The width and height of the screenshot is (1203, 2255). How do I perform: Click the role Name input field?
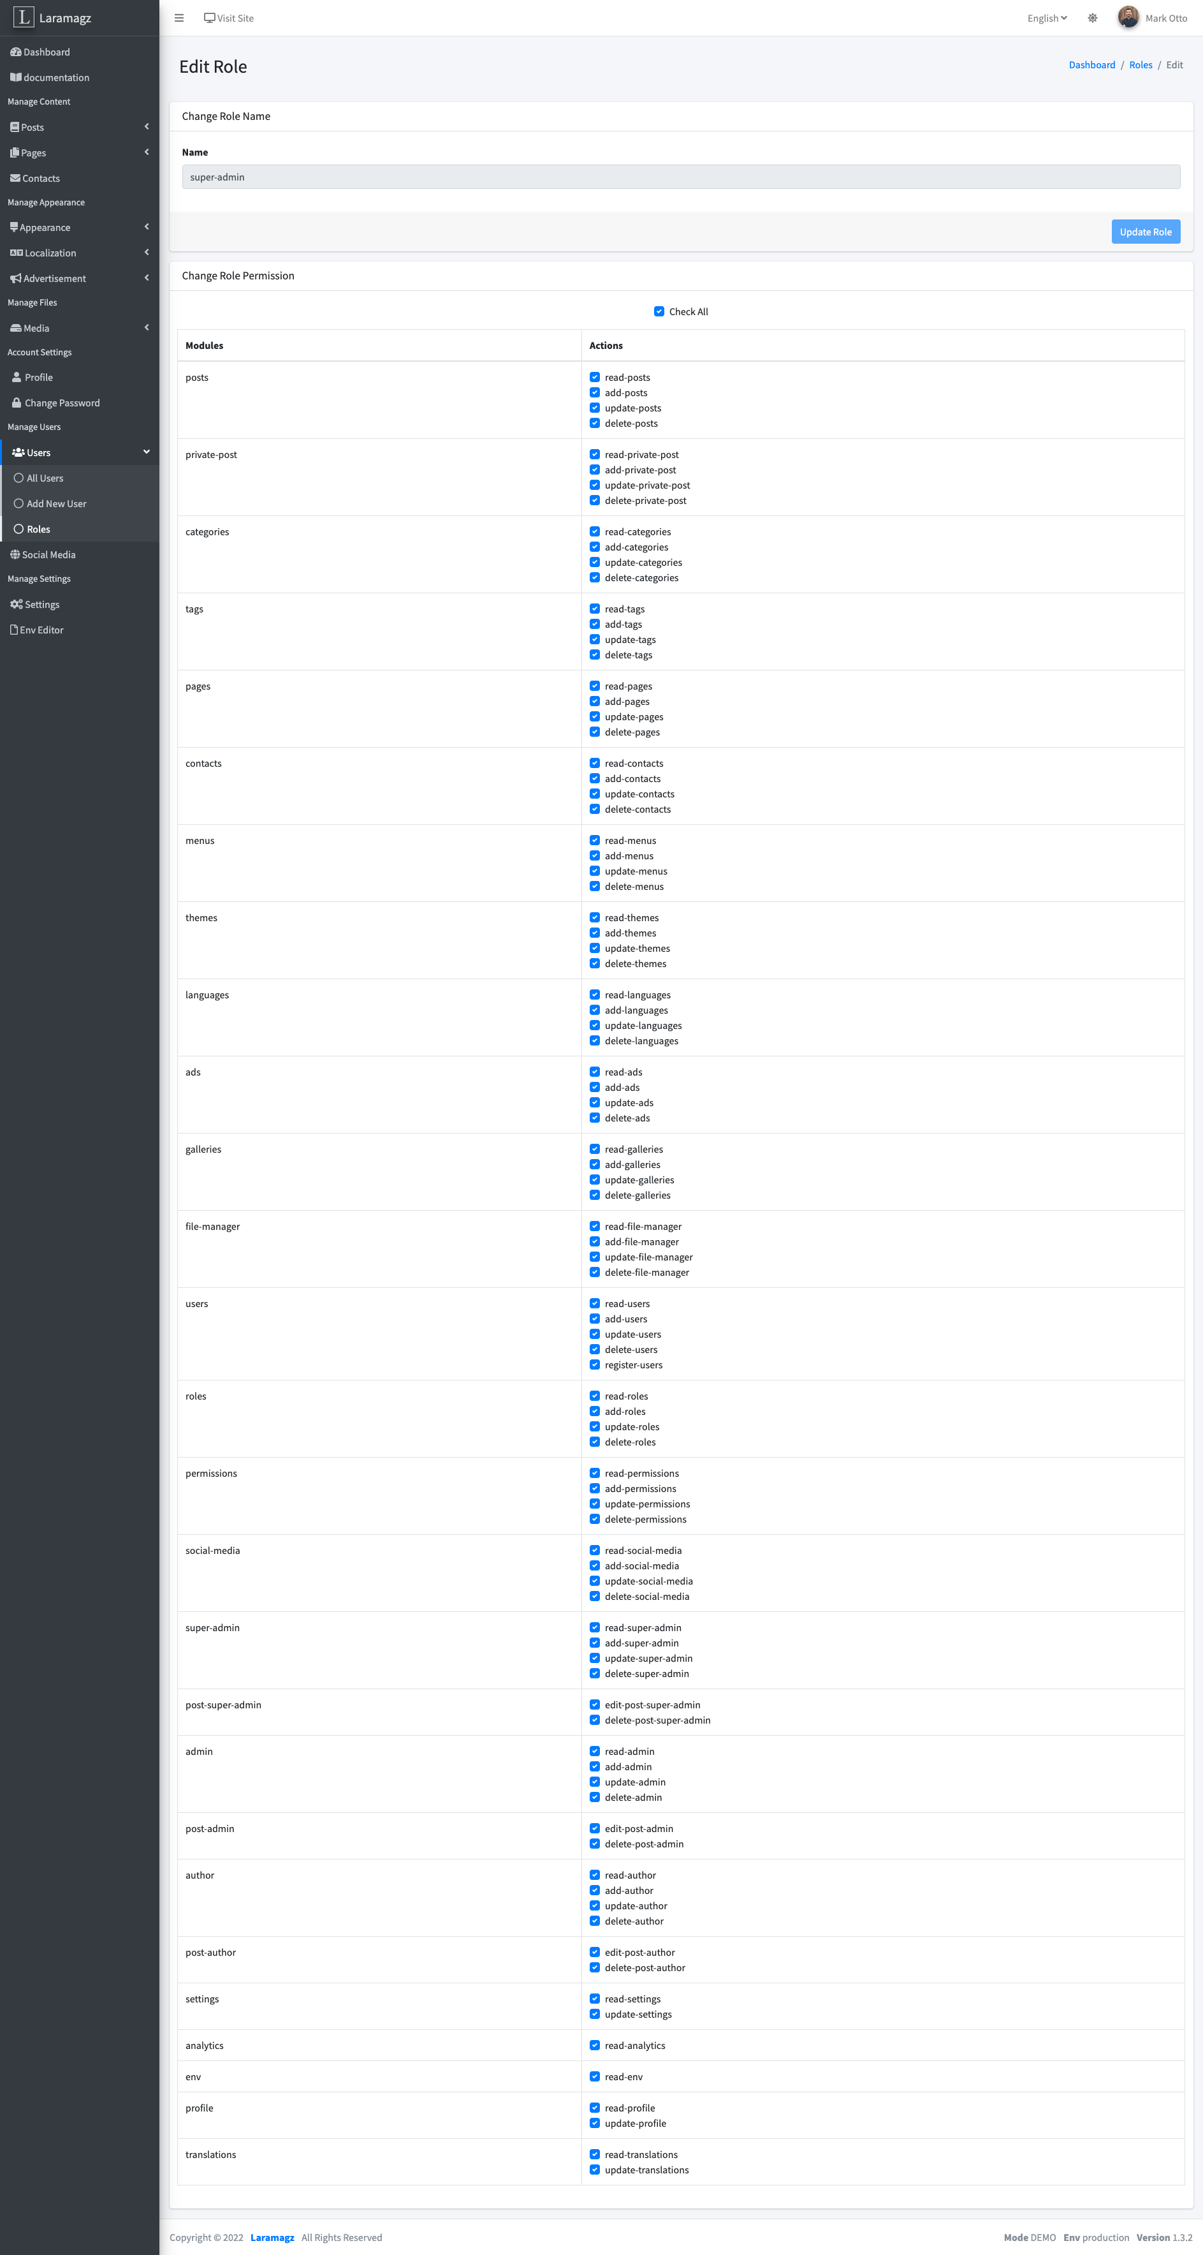[x=681, y=178]
